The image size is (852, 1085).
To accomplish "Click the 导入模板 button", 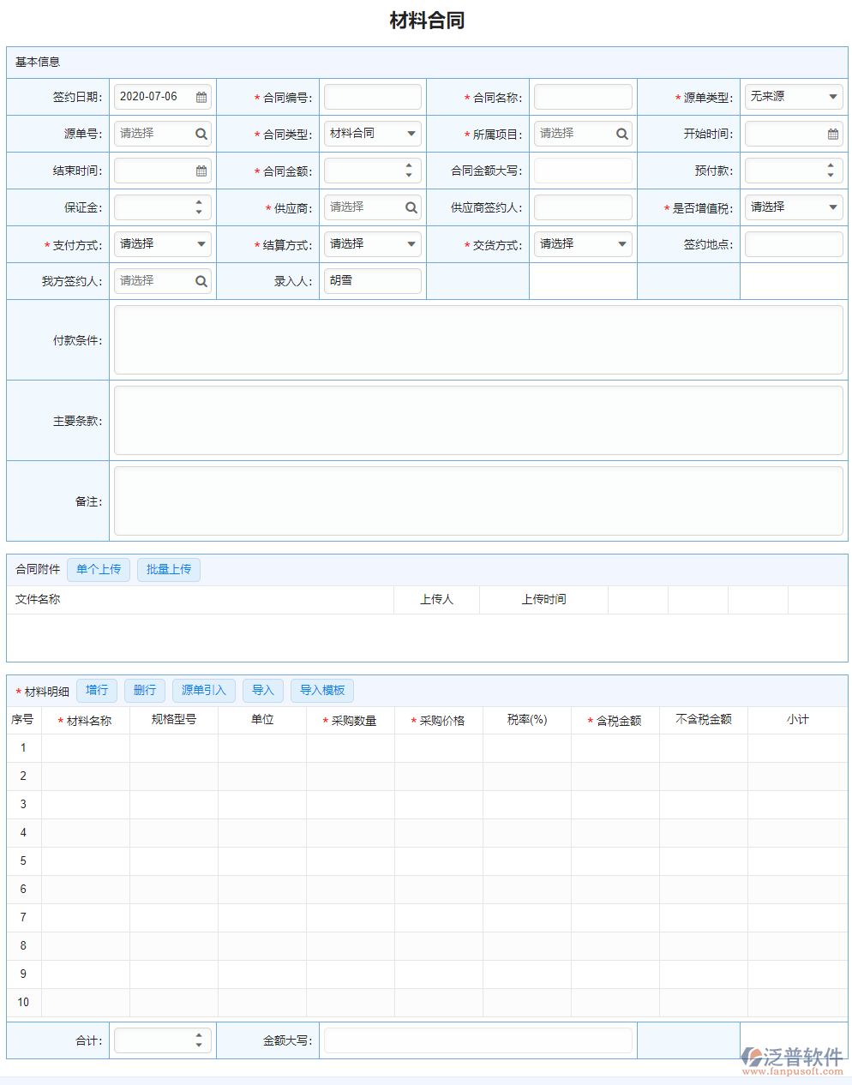I will pyautogui.click(x=322, y=691).
